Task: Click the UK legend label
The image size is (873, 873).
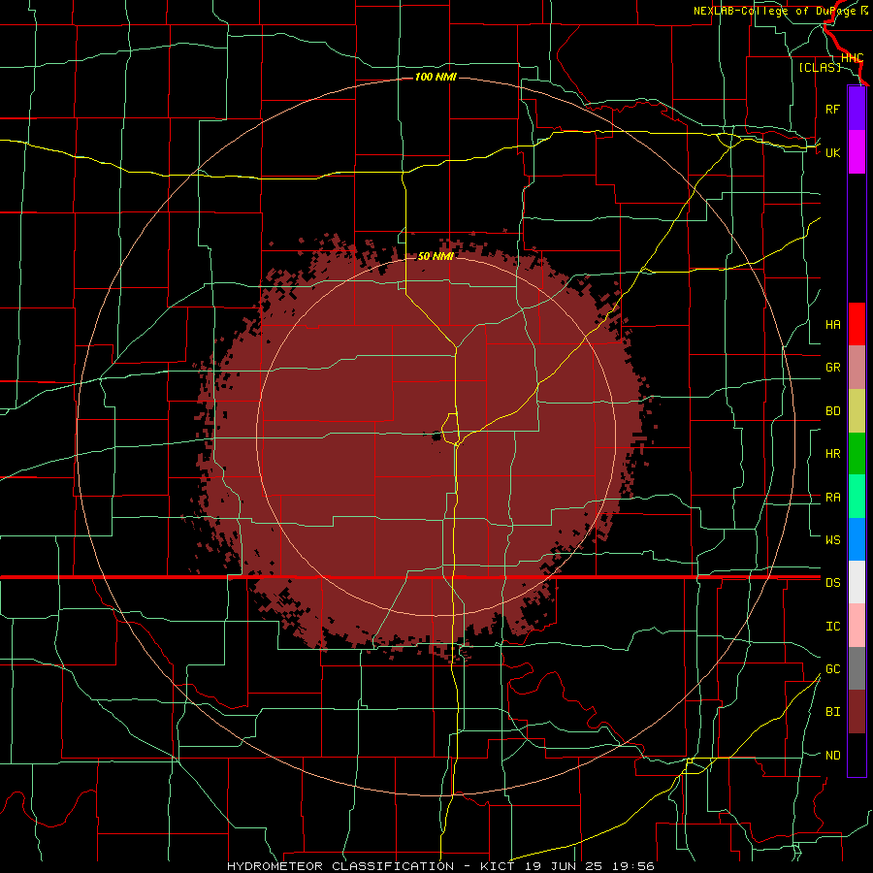Action: click(x=833, y=152)
